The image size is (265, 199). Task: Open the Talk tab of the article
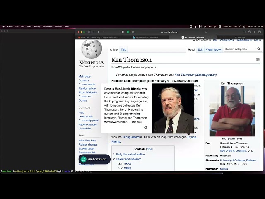[x=123, y=49]
